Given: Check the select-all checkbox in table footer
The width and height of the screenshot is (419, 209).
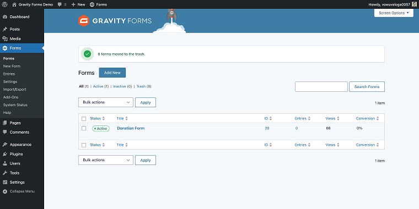Looking at the screenshot, I should click(x=84, y=145).
